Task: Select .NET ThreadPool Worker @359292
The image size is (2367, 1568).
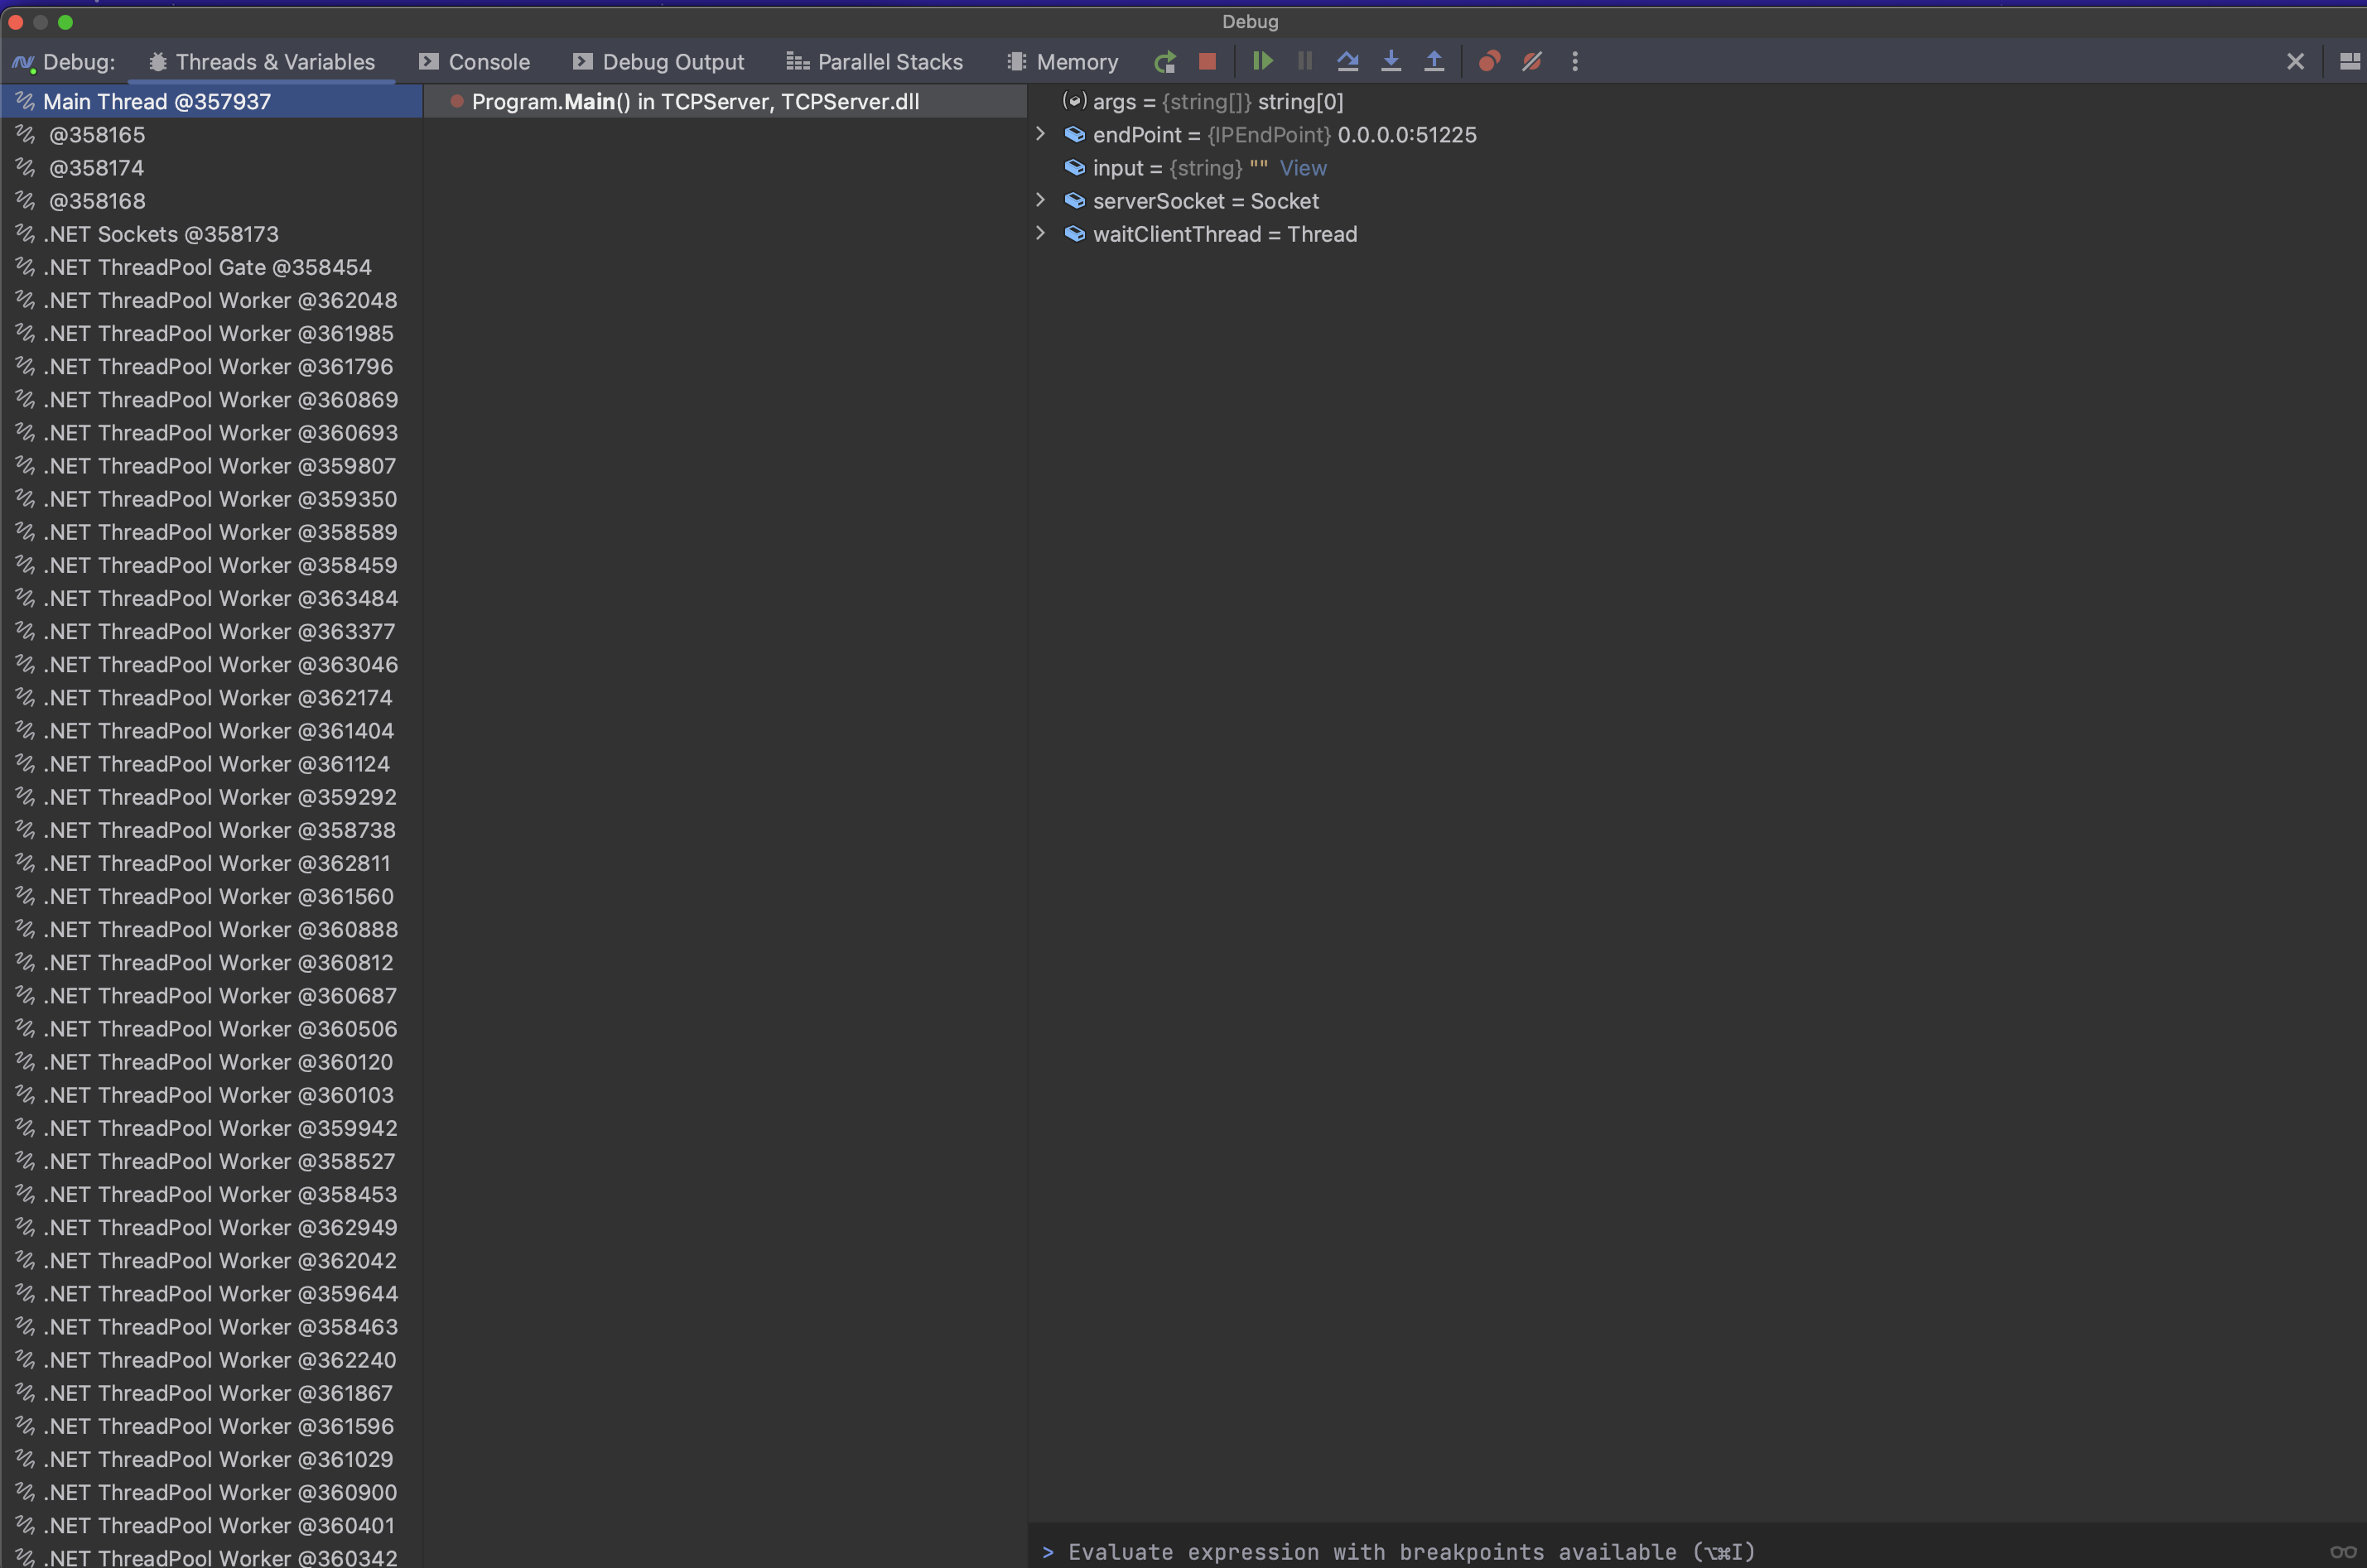Action: click(x=211, y=797)
